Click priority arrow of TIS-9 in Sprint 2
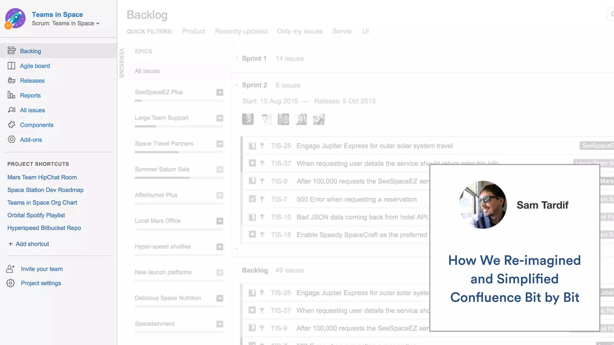Screen dimensions: 614x345 tap(262, 181)
